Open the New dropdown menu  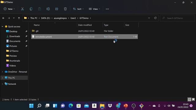(9, 9)
